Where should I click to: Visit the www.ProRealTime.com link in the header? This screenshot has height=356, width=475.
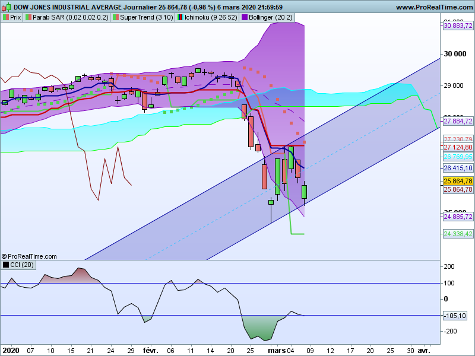pos(435,7)
